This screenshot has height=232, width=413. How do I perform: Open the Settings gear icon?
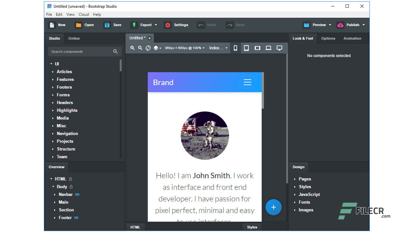[167, 25]
